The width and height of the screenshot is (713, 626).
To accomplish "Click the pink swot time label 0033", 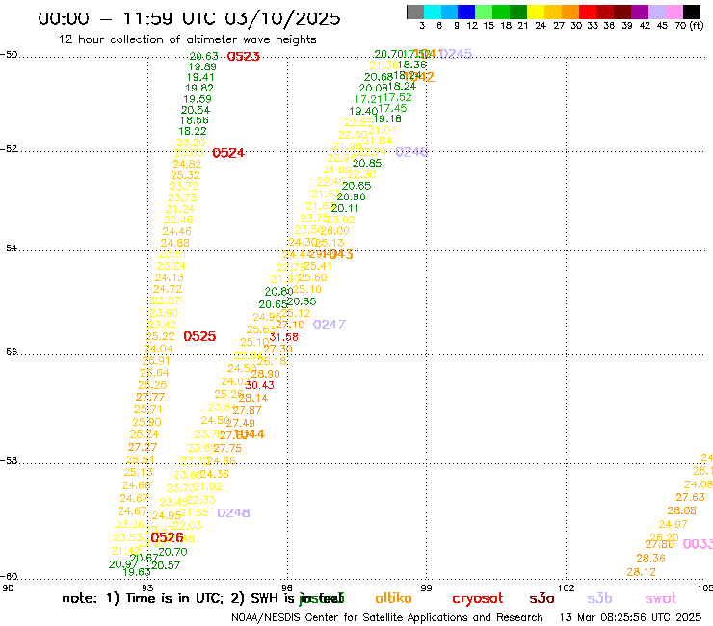I will coord(698,544).
